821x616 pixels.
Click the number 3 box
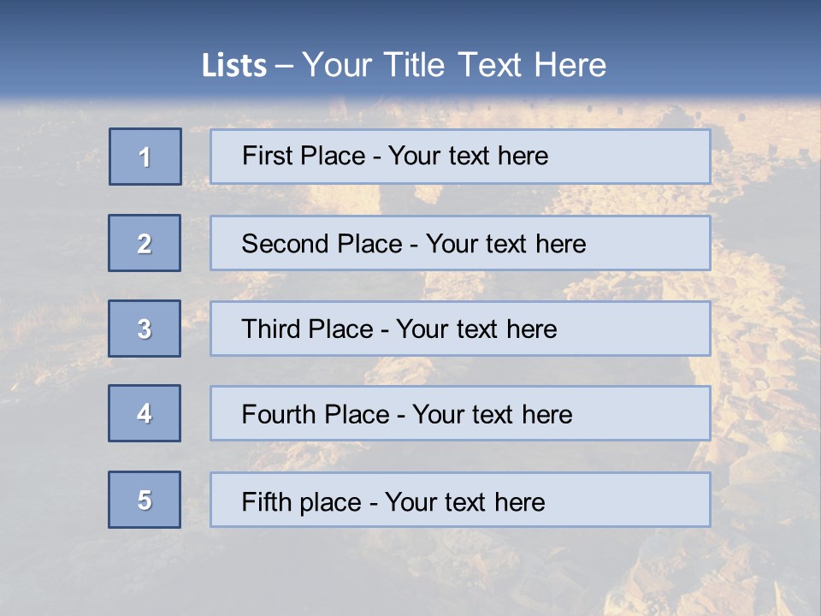coord(145,329)
